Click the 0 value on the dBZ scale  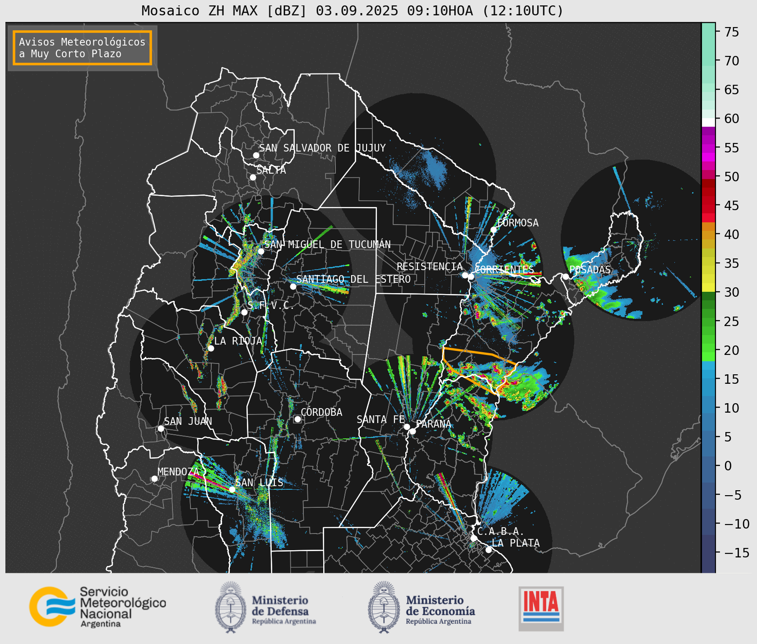tap(728, 466)
